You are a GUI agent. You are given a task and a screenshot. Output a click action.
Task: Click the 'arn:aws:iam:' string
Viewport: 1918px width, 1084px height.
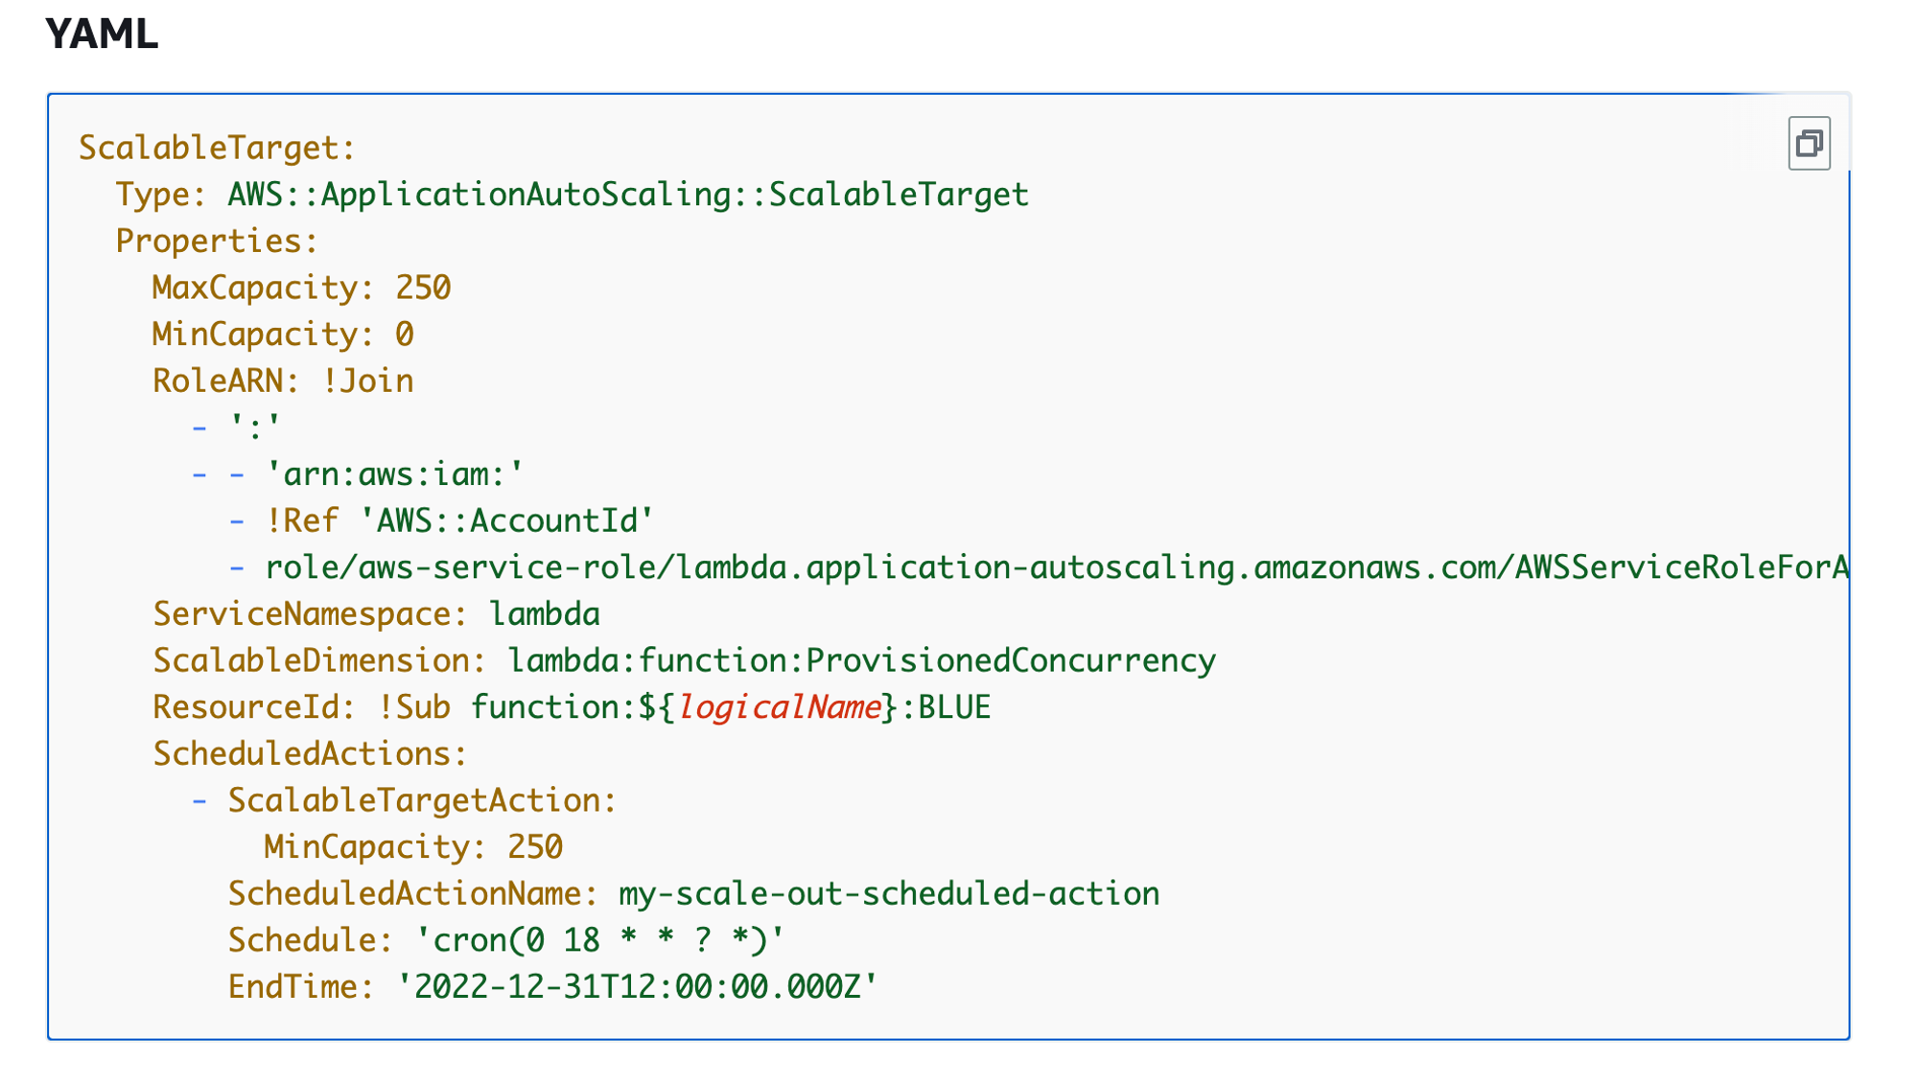coord(394,474)
